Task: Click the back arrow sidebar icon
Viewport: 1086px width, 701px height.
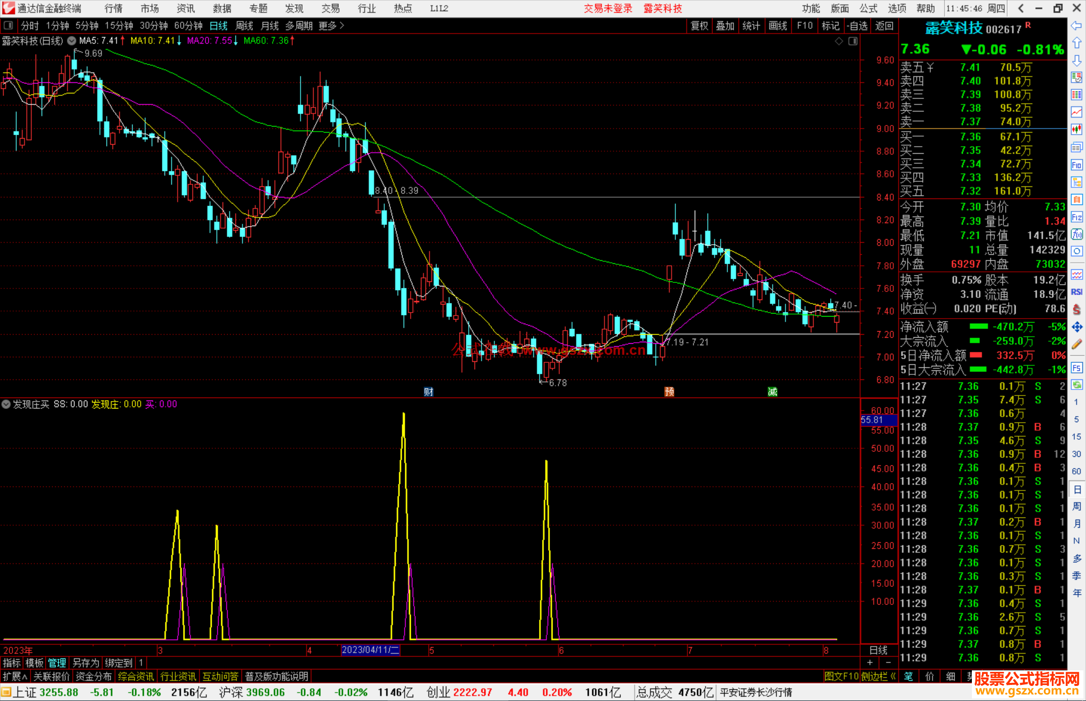Action: [x=1076, y=26]
